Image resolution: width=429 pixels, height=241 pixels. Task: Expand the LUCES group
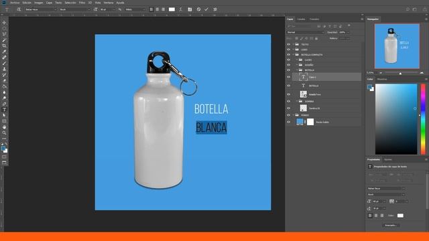(297, 60)
